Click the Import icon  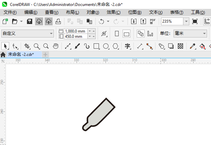(134, 21)
